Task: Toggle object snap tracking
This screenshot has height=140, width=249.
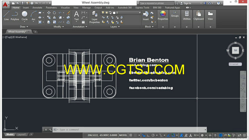Action: pos(168,135)
